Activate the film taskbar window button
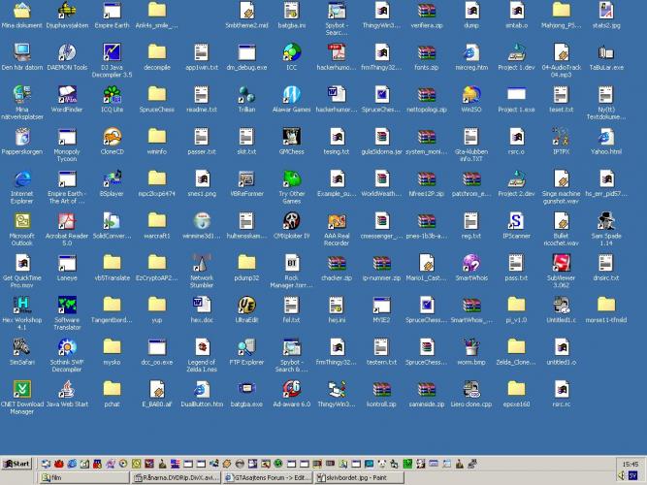This screenshot has height=485, width=647. coord(82,477)
